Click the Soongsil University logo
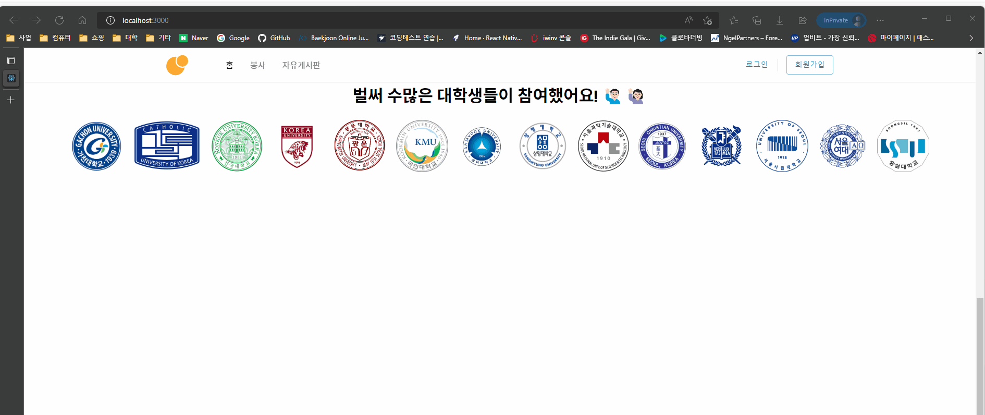 903,146
